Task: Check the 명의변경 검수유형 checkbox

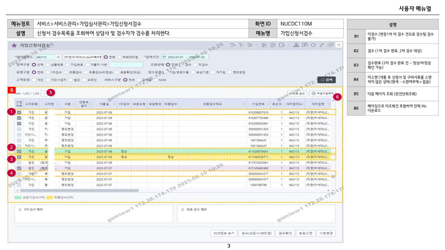Action: (x=229, y=72)
